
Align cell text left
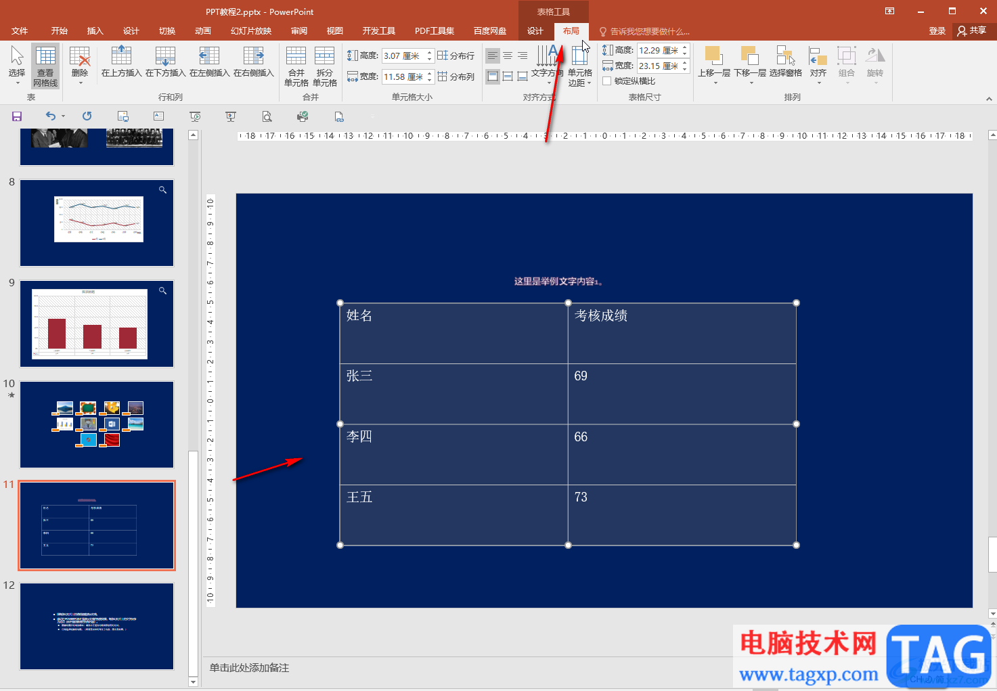coord(493,55)
